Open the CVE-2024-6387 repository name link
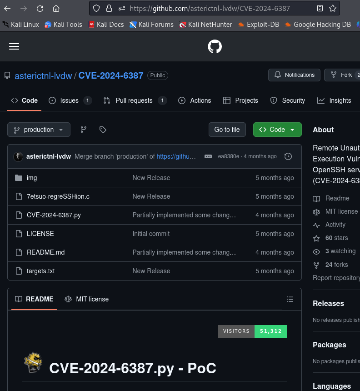This screenshot has height=391, width=360. [x=111, y=75]
